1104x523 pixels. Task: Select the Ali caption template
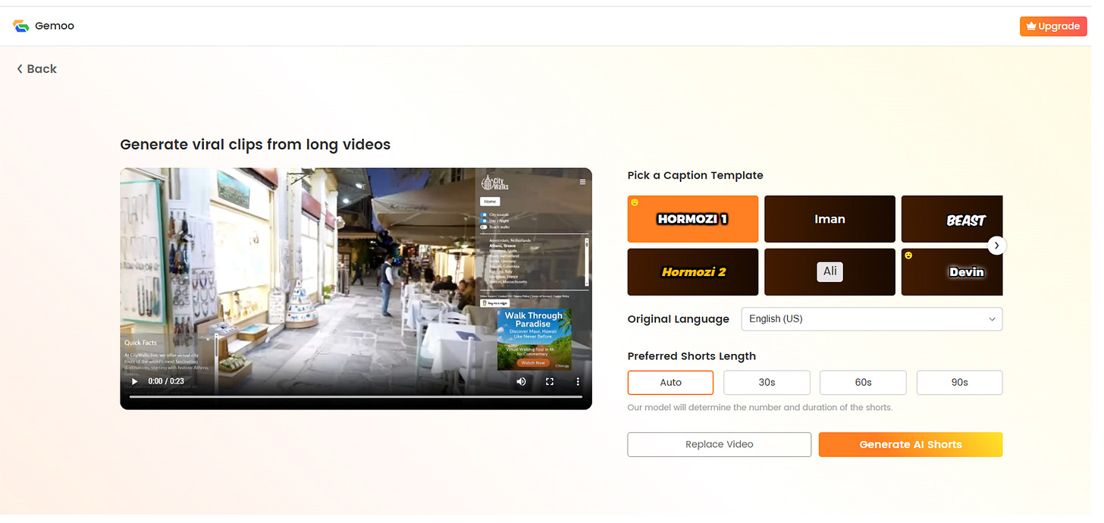830,272
